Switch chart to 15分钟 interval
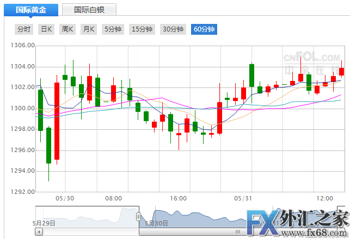This screenshot has height=239, width=350. pos(143,29)
